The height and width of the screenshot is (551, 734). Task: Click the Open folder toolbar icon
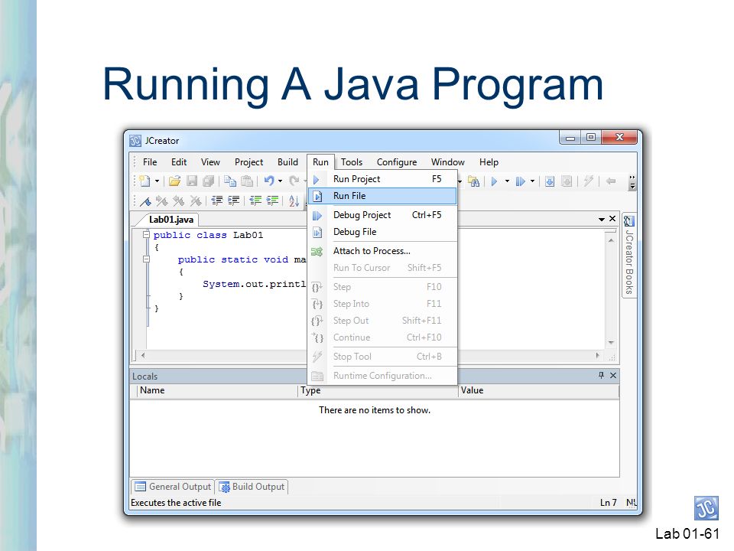pos(174,181)
